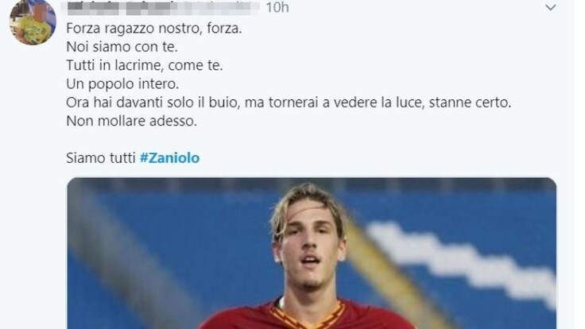585x329 pixels.
Task: Click the sentence starting 'Ora hai davanti'
Action: [x=289, y=103]
